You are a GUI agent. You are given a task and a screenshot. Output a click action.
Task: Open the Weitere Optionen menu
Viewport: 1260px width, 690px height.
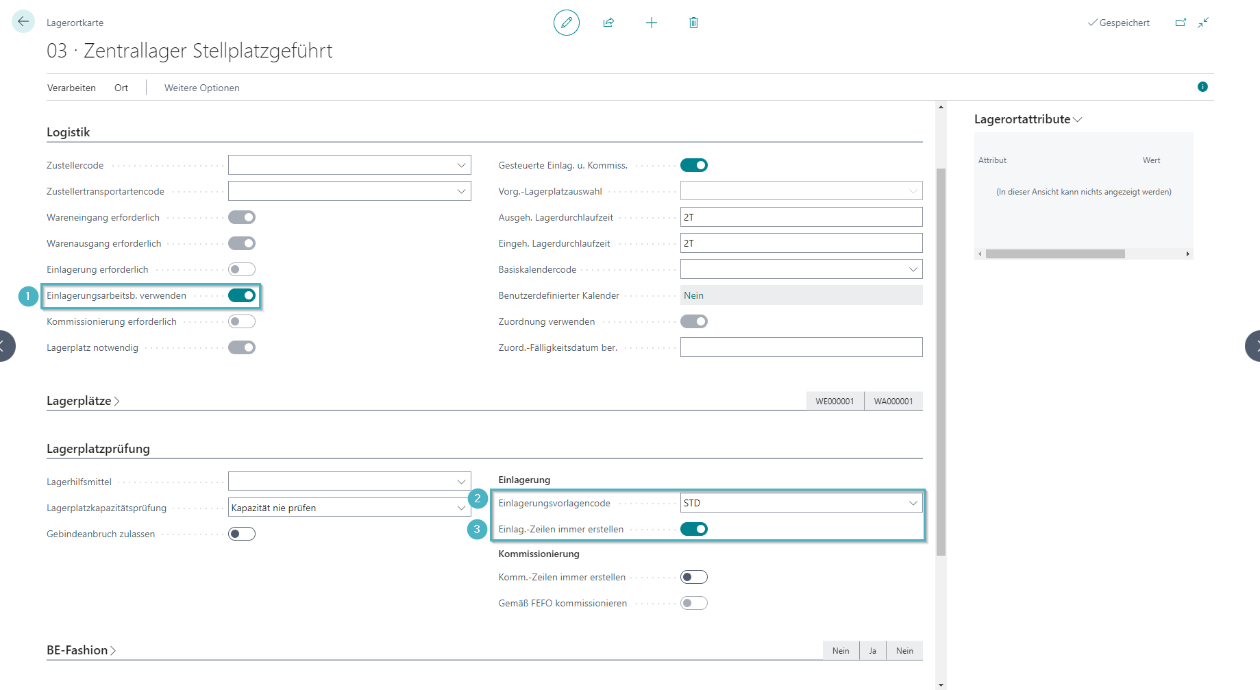[x=201, y=88]
